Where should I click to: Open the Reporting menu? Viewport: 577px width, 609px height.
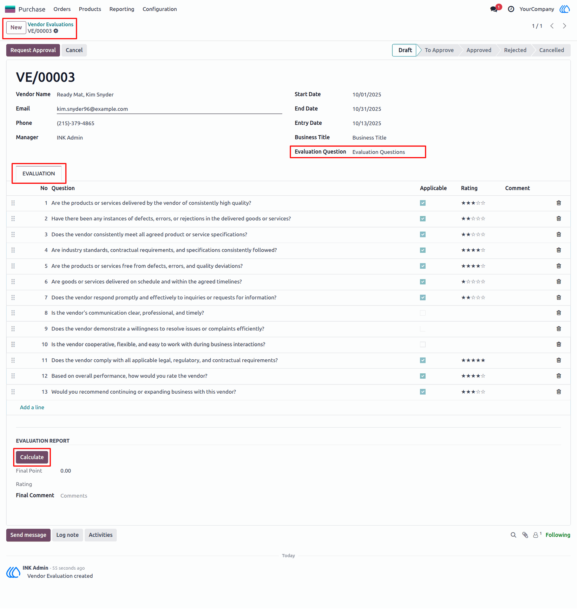[121, 9]
